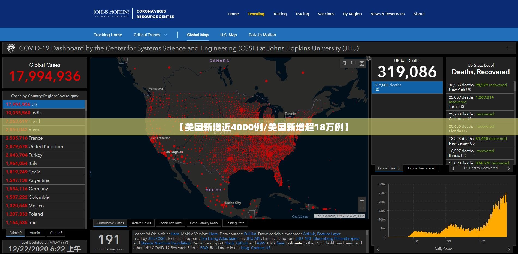
Task: Switch to the U.S. Map tab
Action: coord(228,35)
